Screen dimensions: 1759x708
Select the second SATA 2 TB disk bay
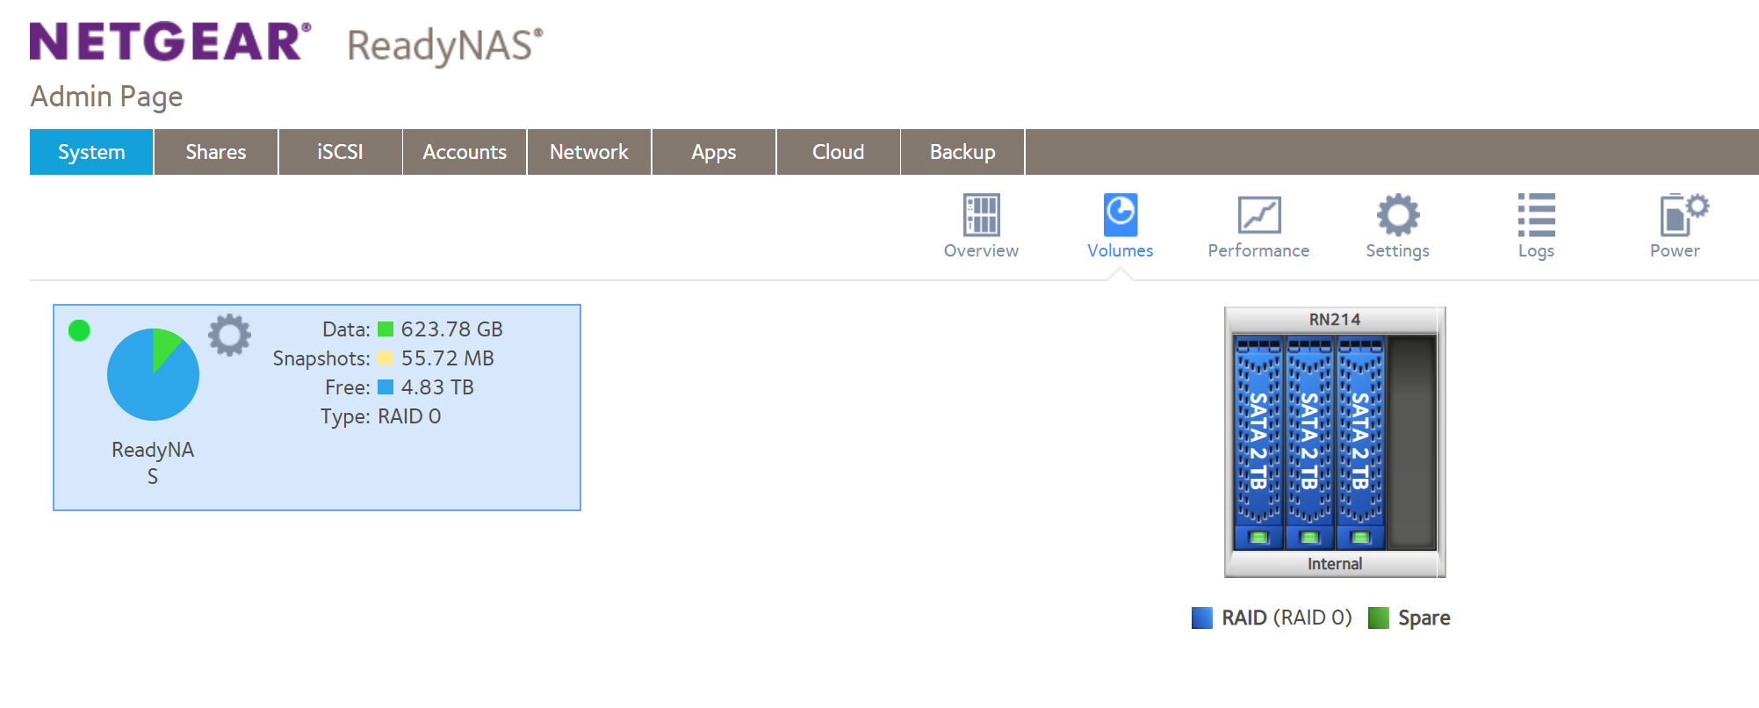(1308, 443)
